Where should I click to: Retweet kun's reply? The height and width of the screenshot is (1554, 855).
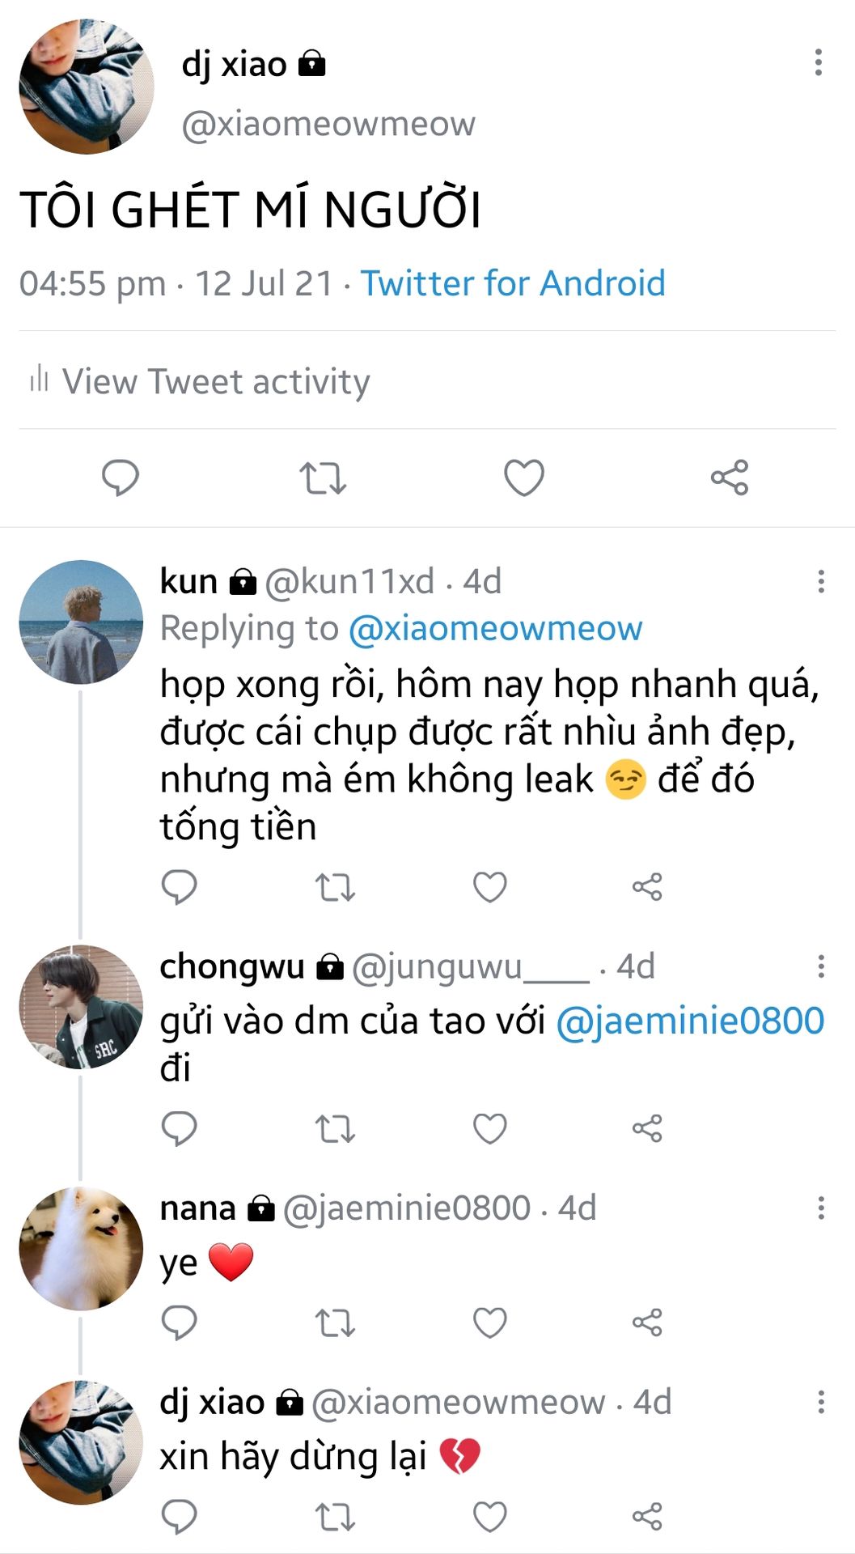click(x=335, y=887)
